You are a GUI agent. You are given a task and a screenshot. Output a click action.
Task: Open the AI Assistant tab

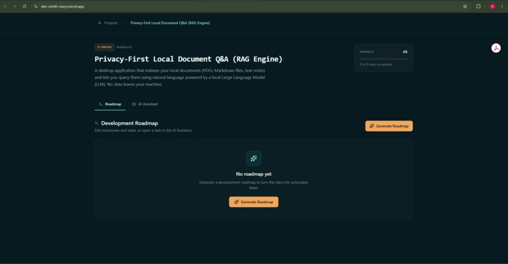coord(145,104)
